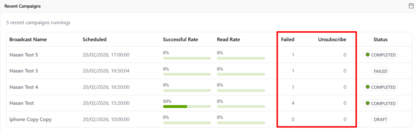Open the iphone Copy Copy campaign
Image resolution: width=416 pixels, height=132 pixels.
(x=30, y=120)
